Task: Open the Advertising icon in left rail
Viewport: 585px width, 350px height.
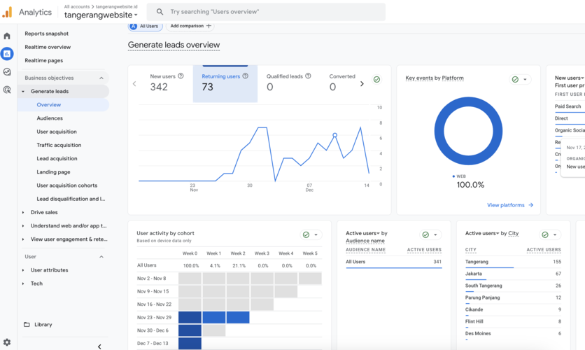Action: (x=7, y=90)
